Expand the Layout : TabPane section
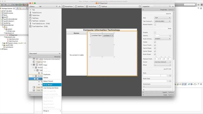 (x=158, y=92)
